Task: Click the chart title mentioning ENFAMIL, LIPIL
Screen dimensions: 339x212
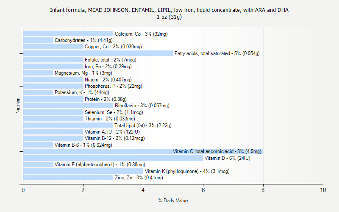Action: pyautogui.click(x=169, y=10)
